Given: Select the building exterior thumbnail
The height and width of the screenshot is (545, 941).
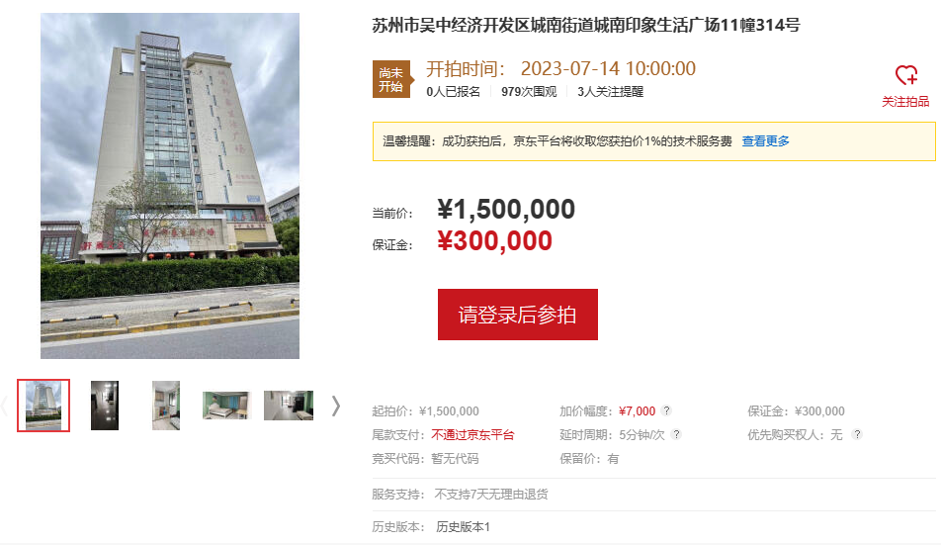Looking at the screenshot, I should (x=43, y=406).
